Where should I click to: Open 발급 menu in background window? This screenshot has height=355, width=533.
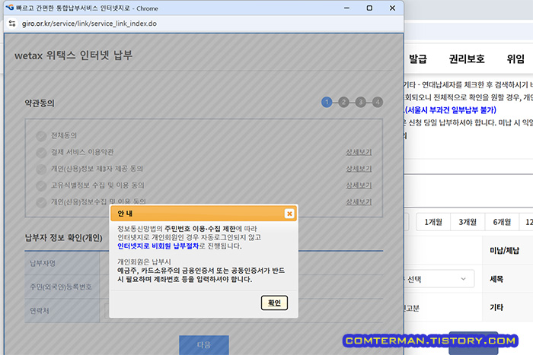[418, 59]
